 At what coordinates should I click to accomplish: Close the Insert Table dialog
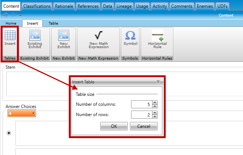click(158, 82)
